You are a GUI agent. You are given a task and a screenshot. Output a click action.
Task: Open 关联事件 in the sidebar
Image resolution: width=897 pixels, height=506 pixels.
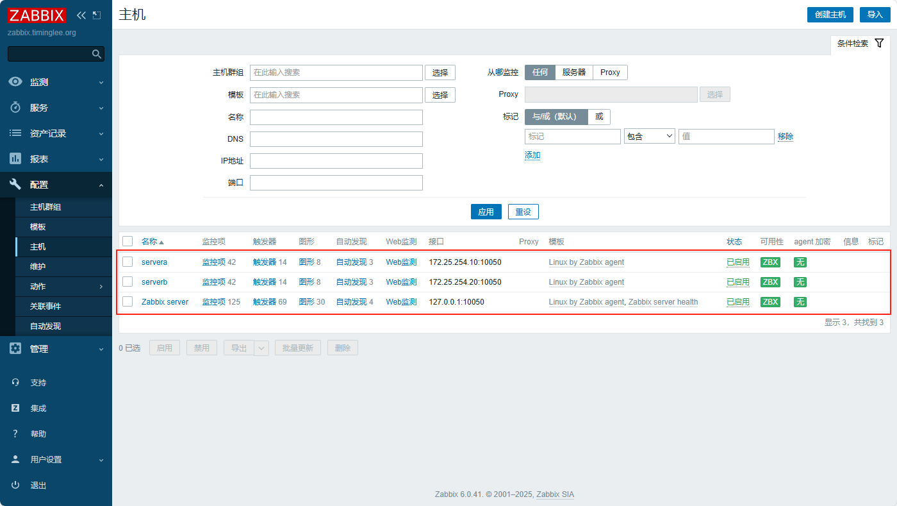pos(63,307)
